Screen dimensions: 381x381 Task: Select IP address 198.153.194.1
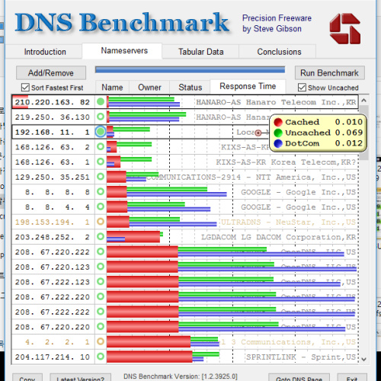(x=53, y=222)
